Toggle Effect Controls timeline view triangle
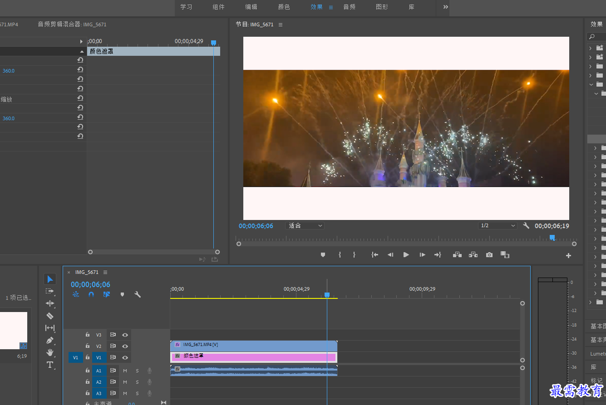The width and height of the screenshot is (606, 405). click(82, 42)
